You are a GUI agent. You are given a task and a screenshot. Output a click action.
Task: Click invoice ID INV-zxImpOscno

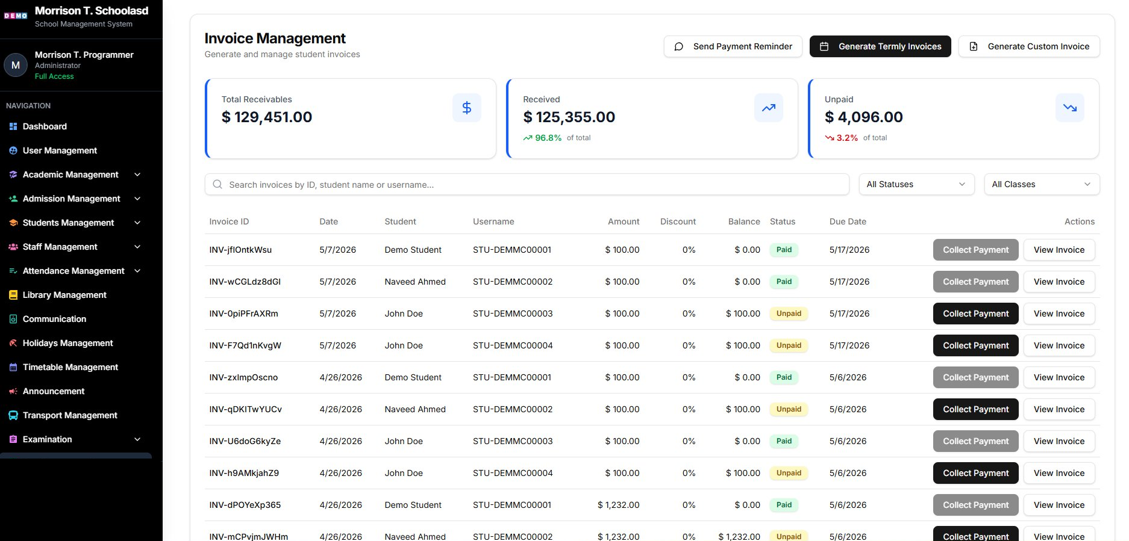(x=243, y=377)
